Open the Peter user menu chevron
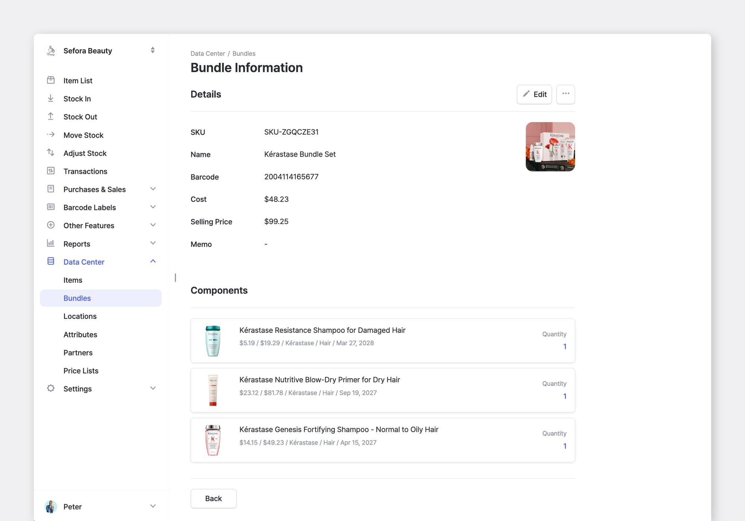The height and width of the screenshot is (521, 745). coord(153,506)
